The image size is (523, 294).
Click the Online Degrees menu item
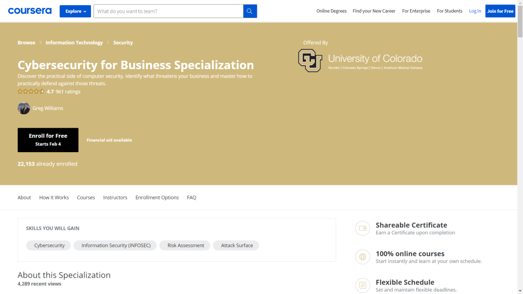tap(331, 11)
